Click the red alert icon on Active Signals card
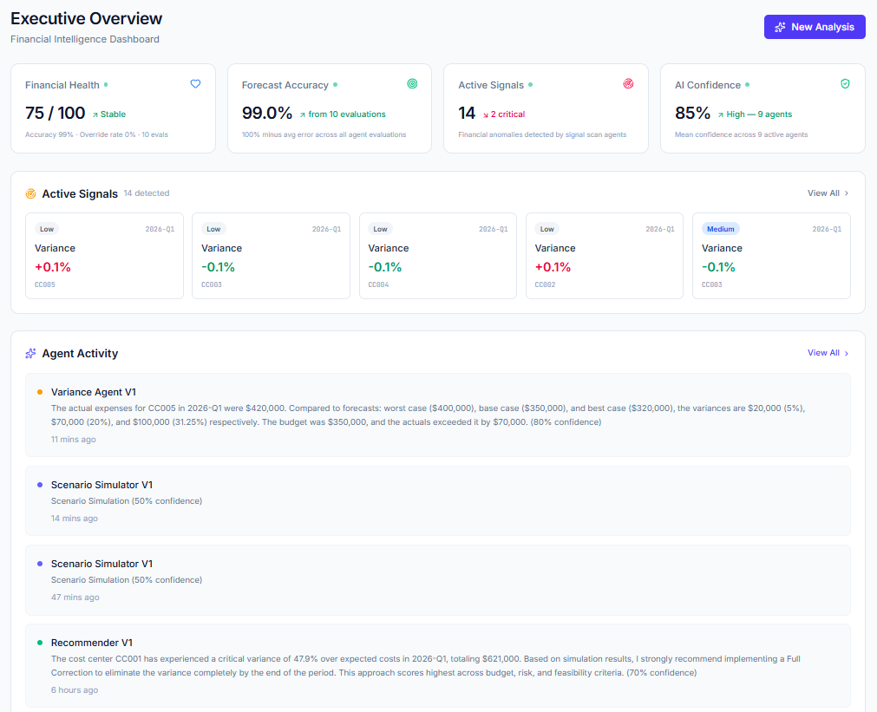This screenshot has width=877, height=712. pyautogui.click(x=628, y=83)
